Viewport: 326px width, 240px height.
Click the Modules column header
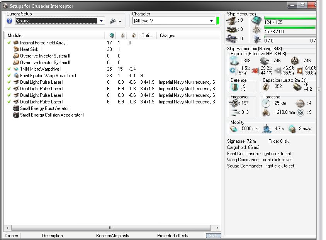tap(54, 35)
